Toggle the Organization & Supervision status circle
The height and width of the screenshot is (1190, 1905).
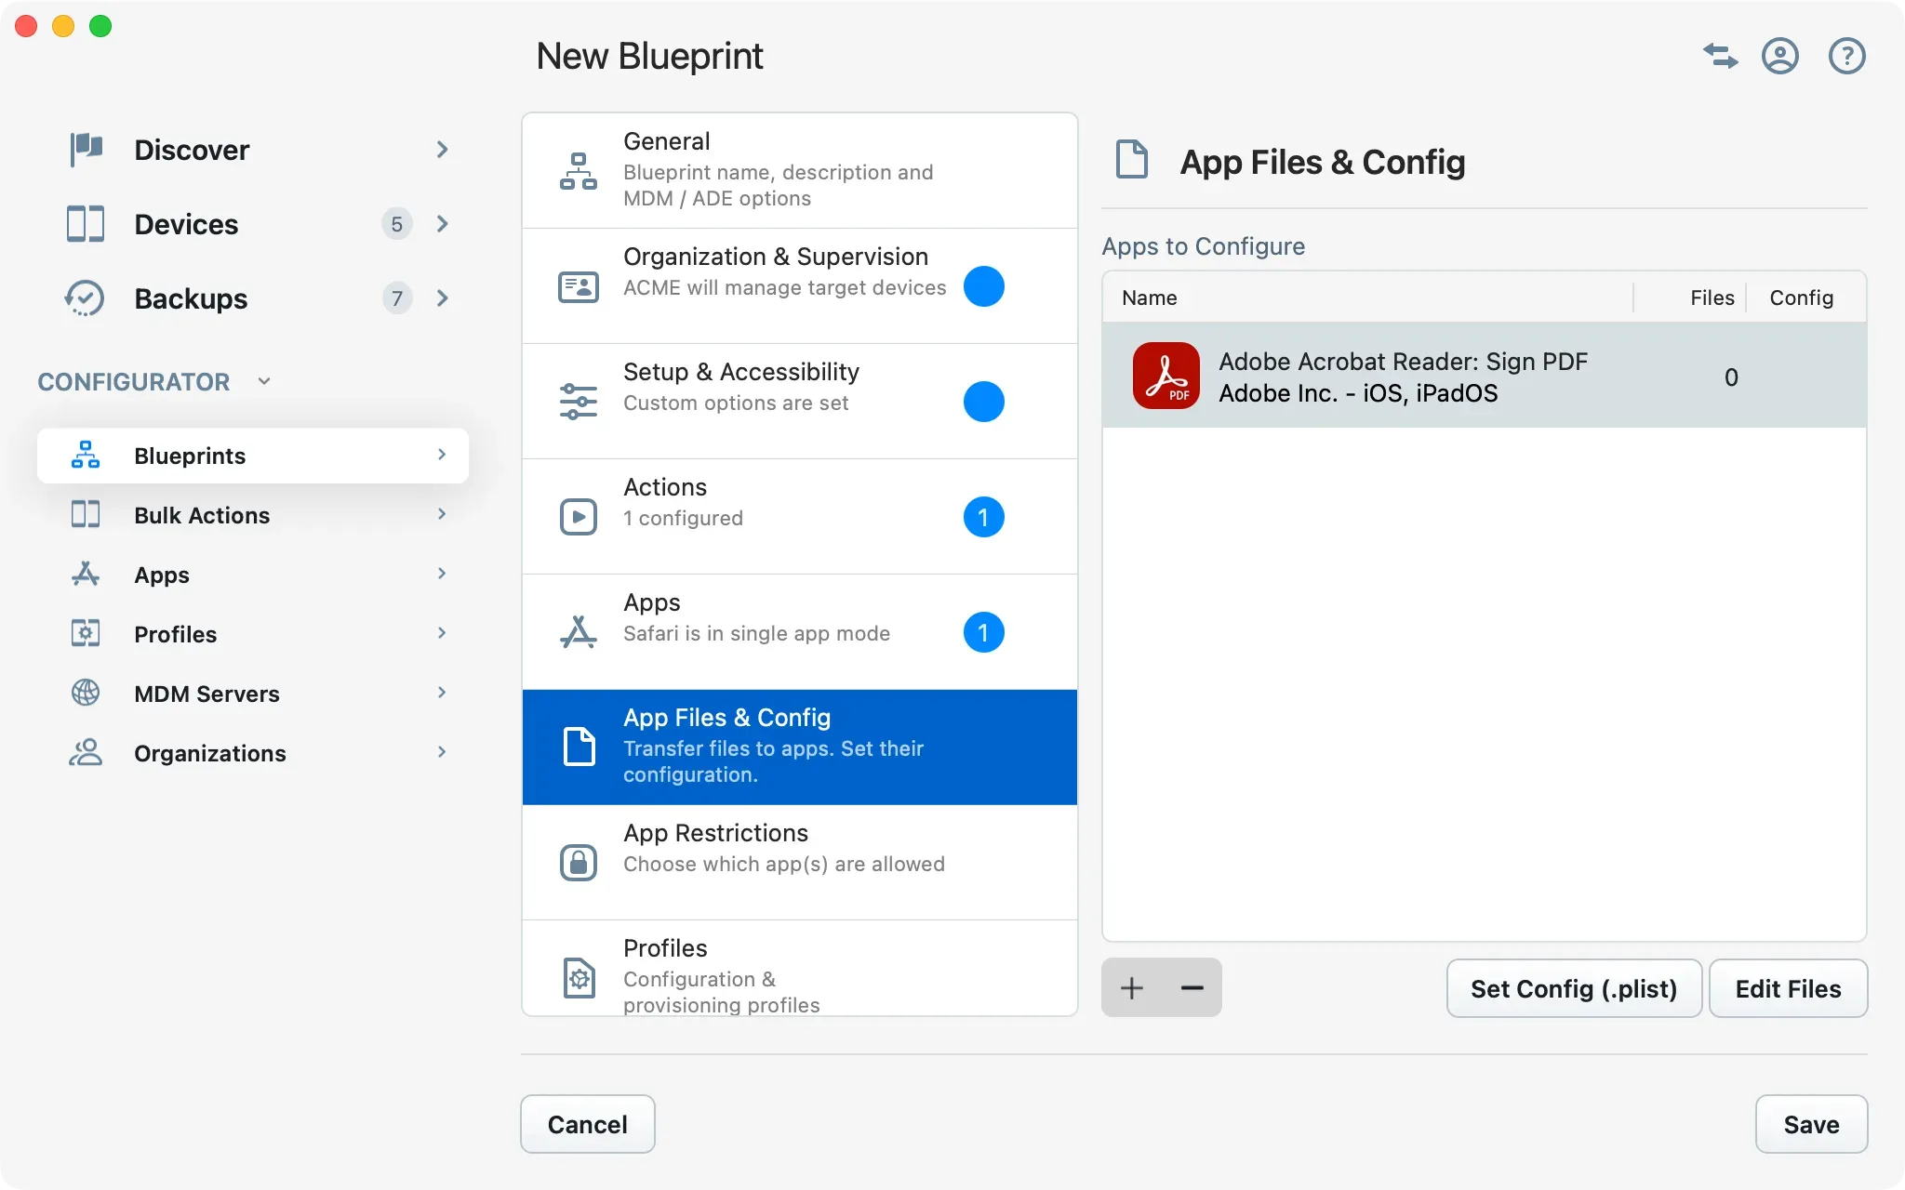984,286
